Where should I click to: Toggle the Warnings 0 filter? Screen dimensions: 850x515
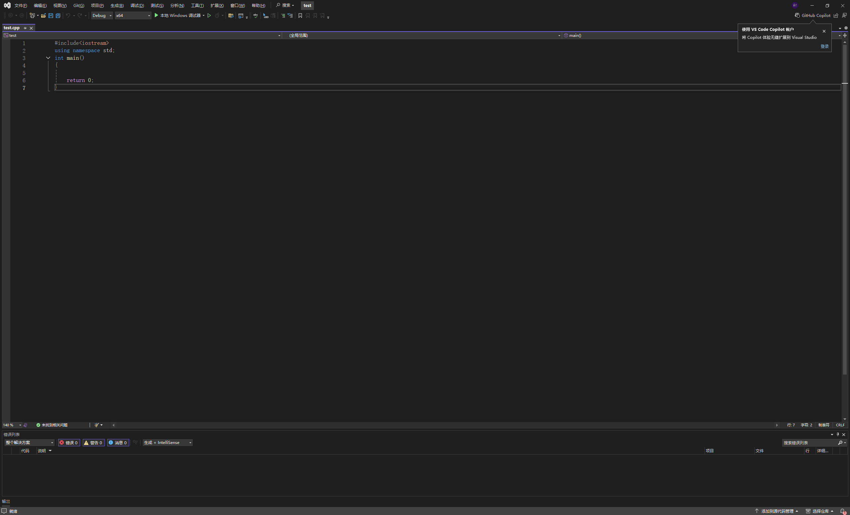point(93,443)
